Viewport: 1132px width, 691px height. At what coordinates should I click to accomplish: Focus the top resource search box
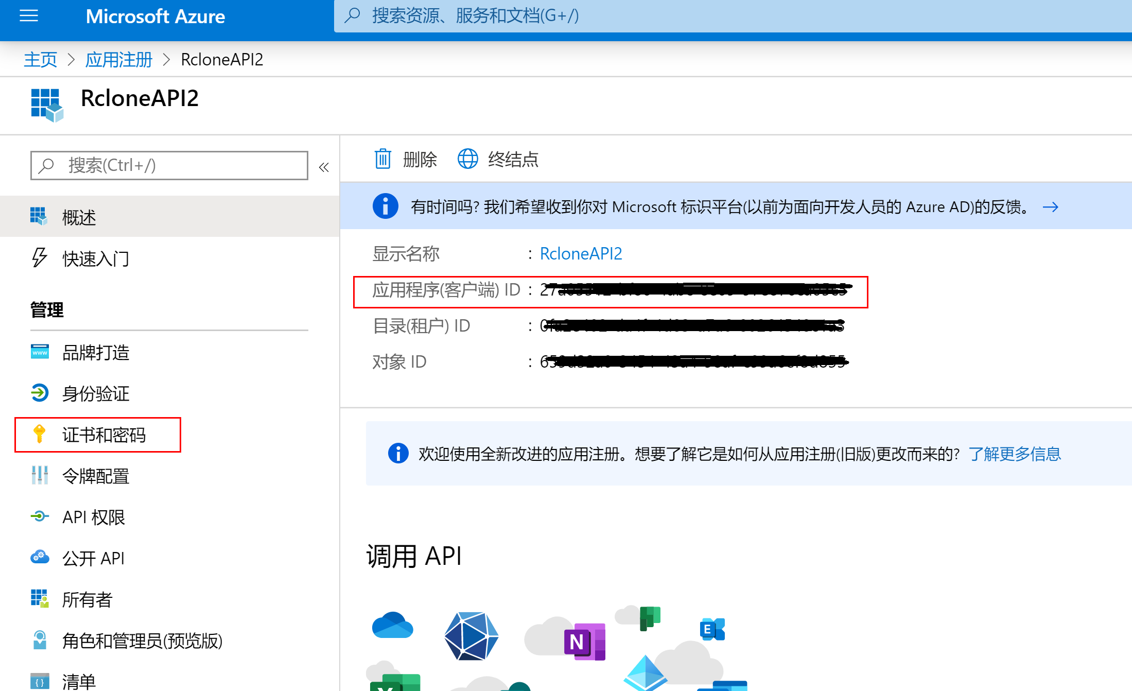733,16
